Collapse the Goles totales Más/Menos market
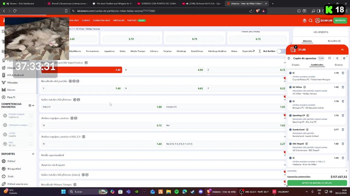 [285, 100]
